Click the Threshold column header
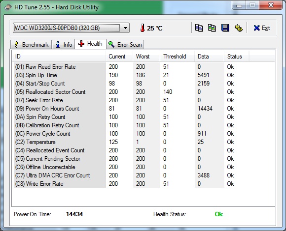Viewport: 286px width, 231px height. pos(177,57)
